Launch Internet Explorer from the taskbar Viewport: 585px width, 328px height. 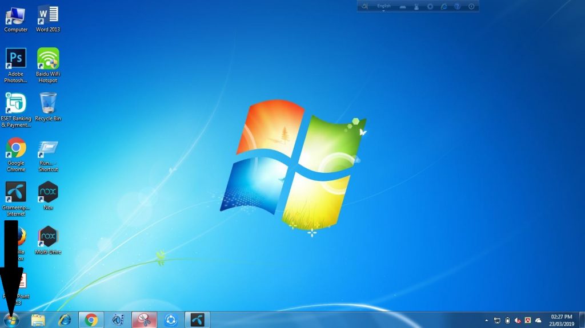(65, 320)
